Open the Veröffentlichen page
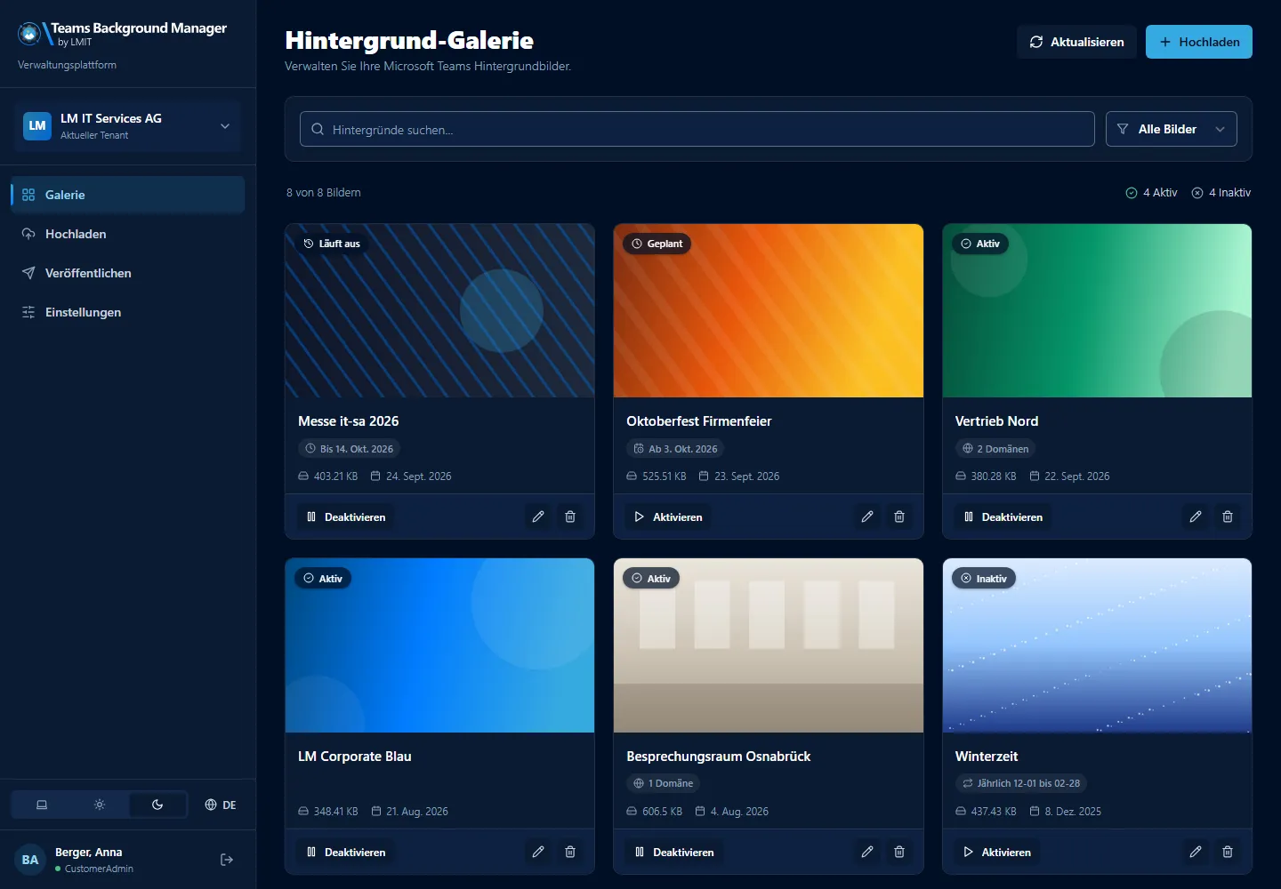The height and width of the screenshot is (889, 1281). 128,273
